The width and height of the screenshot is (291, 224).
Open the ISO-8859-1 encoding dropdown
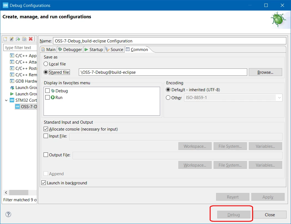[233, 98]
